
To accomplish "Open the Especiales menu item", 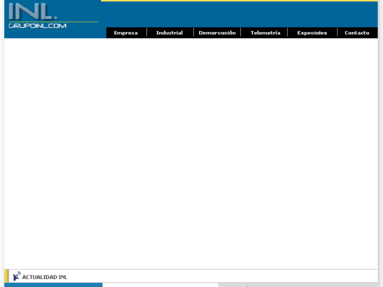I will (312, 33).
